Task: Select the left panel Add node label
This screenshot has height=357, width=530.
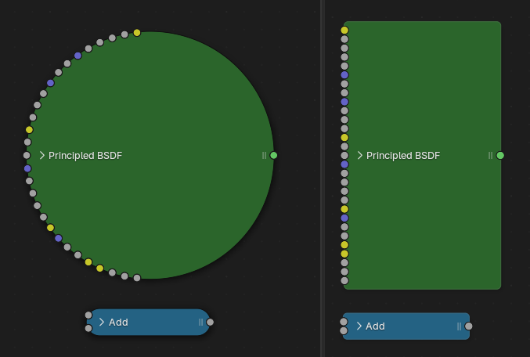Action: point(118,322)
